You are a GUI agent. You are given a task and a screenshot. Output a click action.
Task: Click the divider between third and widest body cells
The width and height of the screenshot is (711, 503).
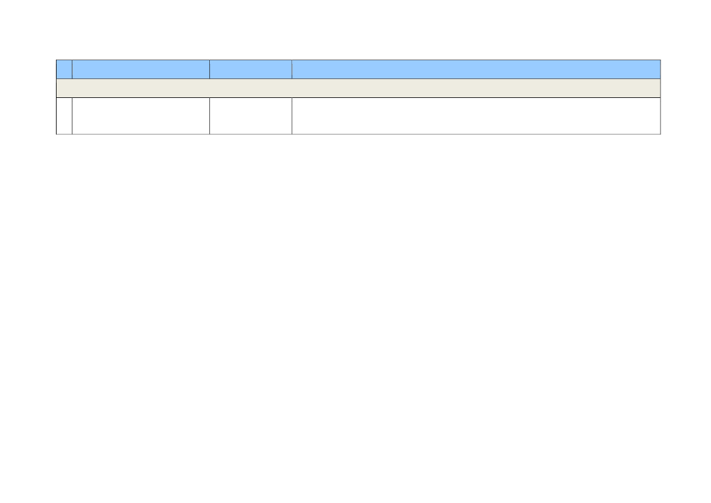[292, 116]
